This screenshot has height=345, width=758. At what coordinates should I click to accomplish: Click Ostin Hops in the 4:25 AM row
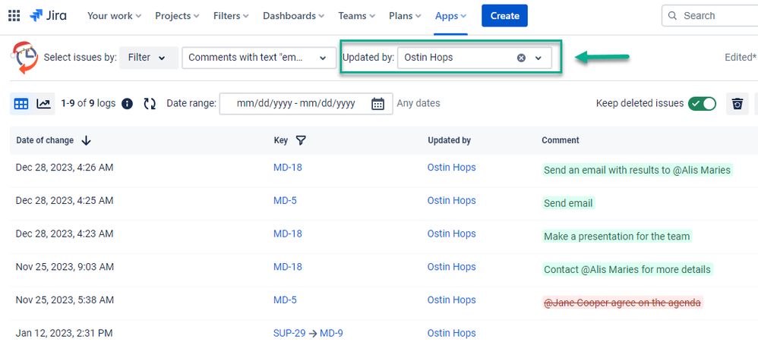[451, 201]
